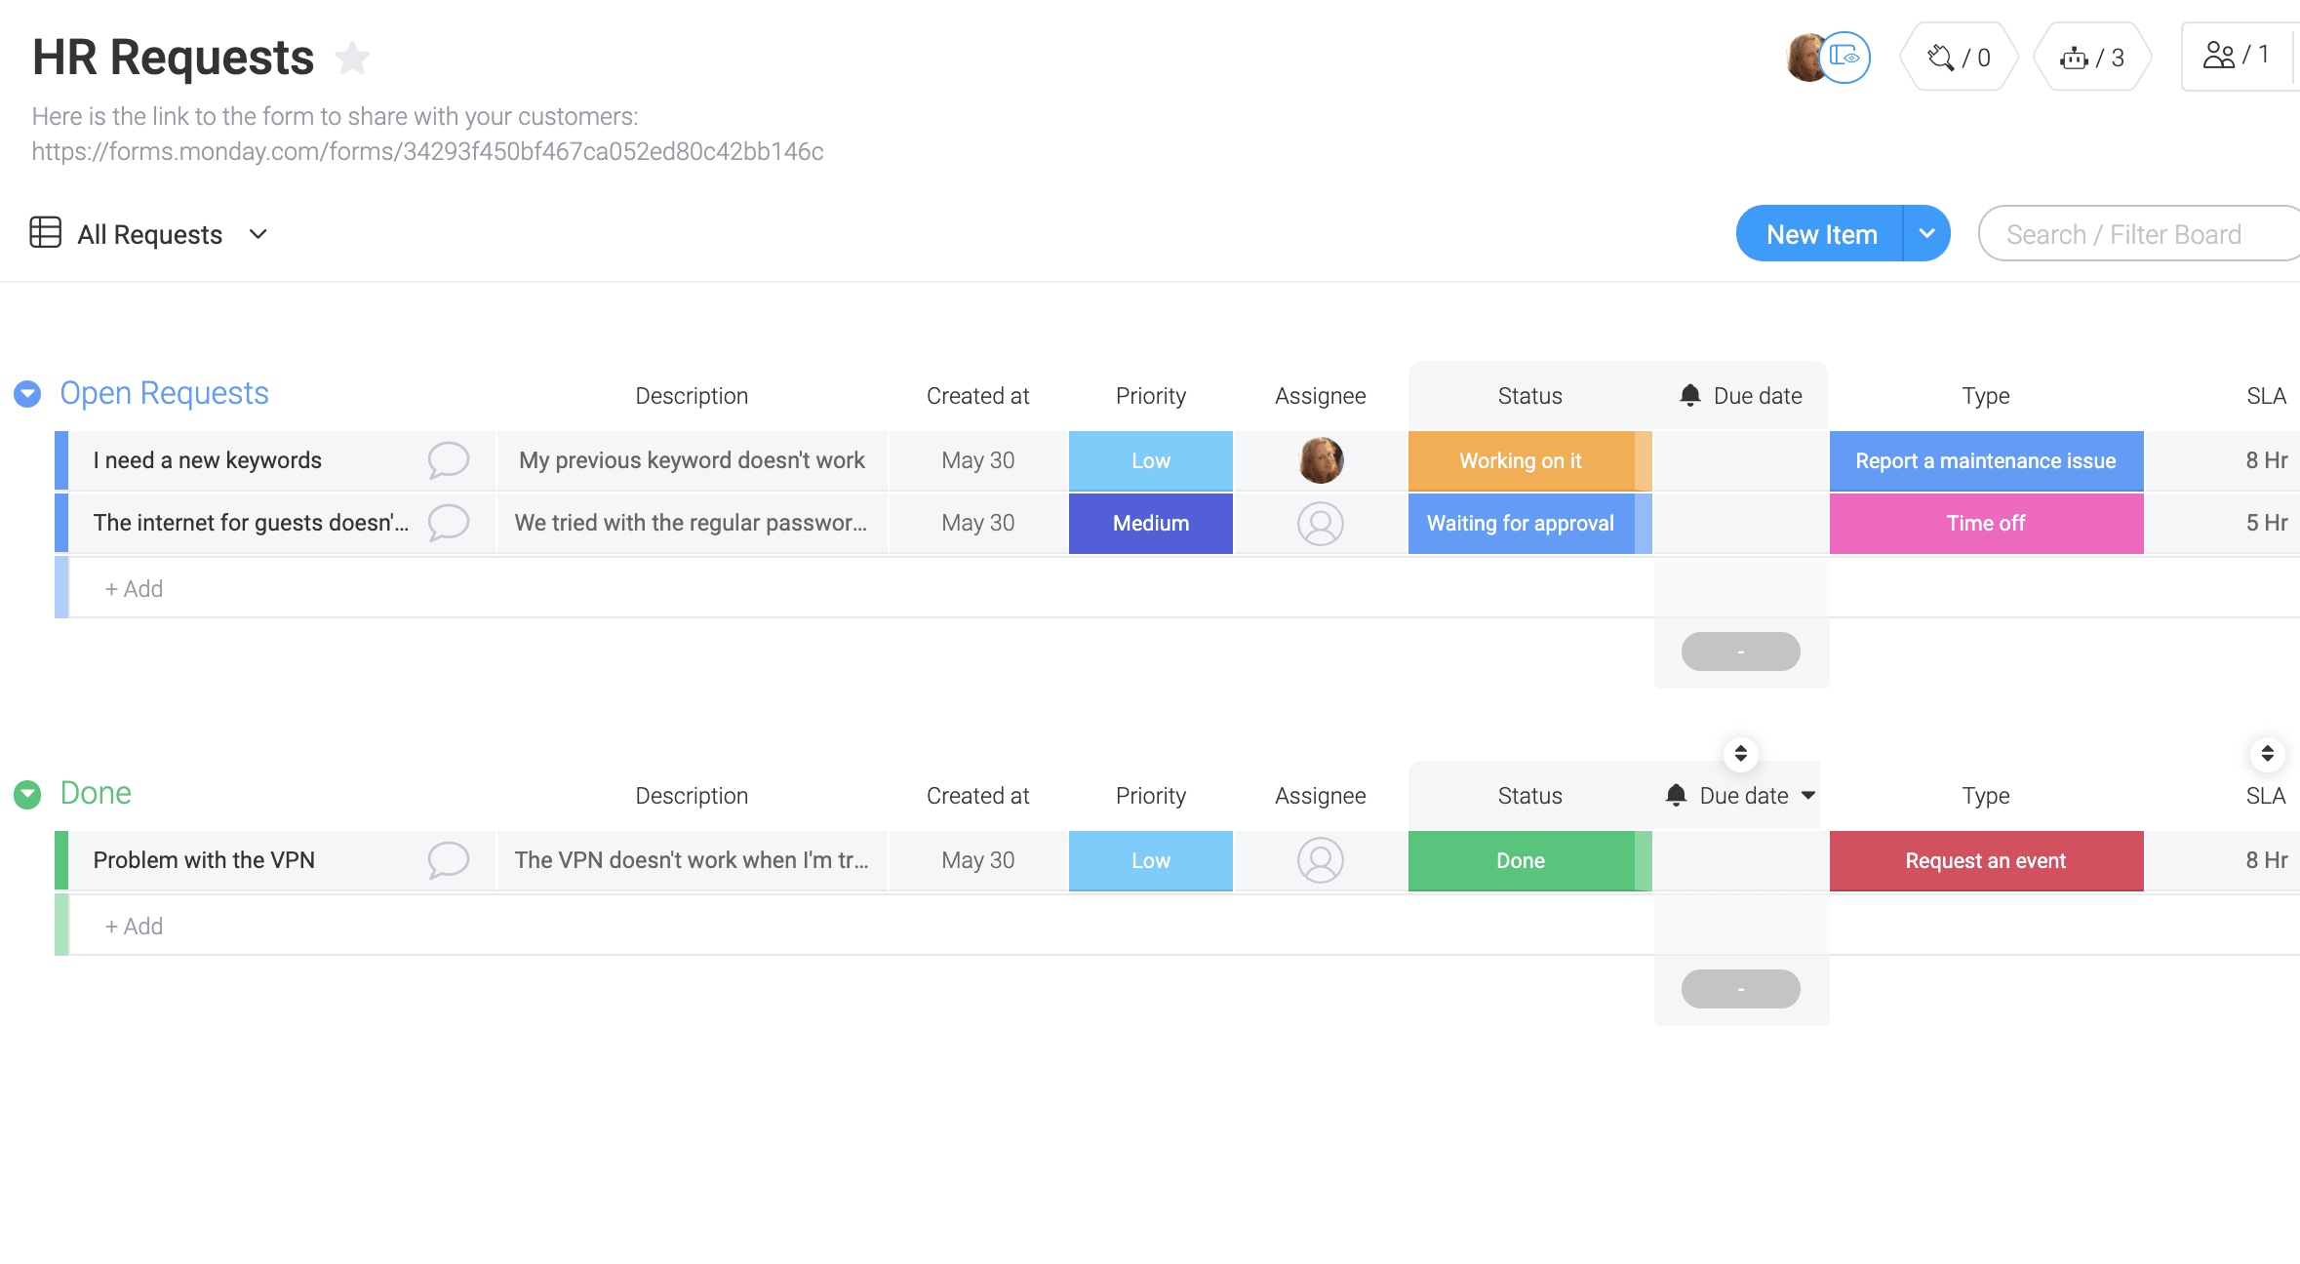Star the HR Requests board
This screenshot has width=2300, height=1264.
[x=351, y=59]
